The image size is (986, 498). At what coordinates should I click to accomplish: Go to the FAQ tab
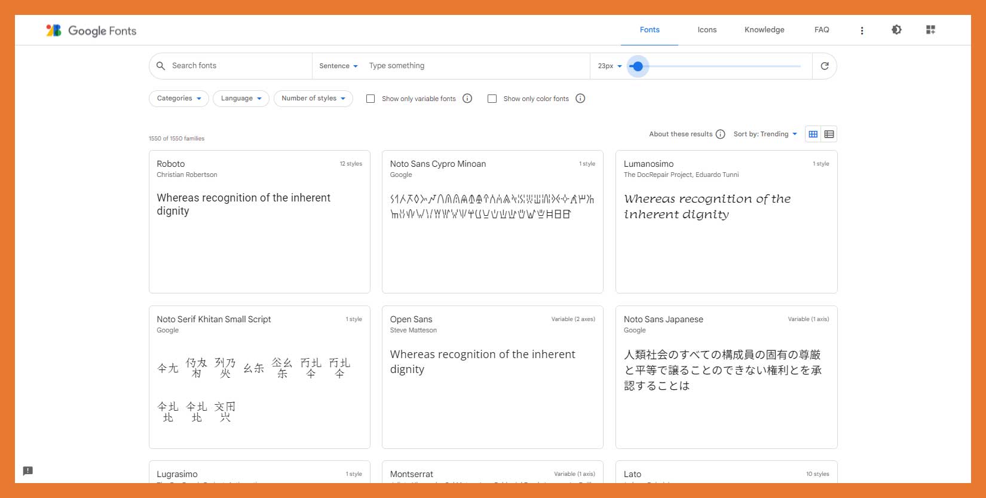(822, 30)
